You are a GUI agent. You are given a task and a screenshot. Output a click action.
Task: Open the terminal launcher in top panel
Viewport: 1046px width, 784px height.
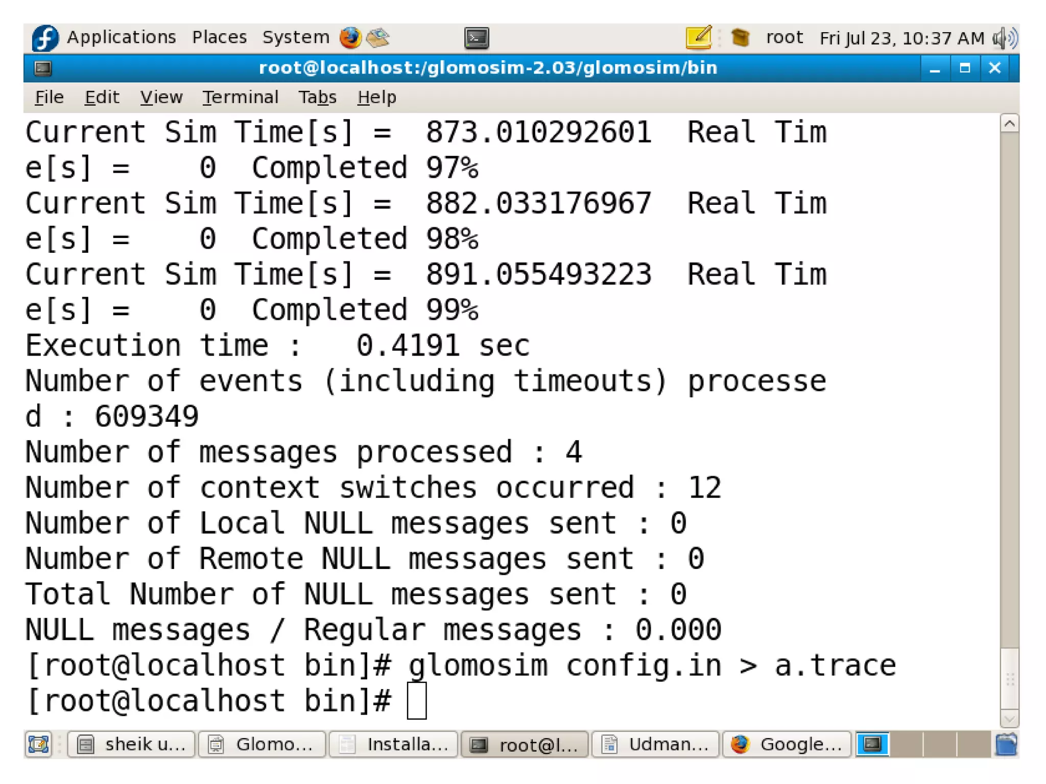(477, 38)
